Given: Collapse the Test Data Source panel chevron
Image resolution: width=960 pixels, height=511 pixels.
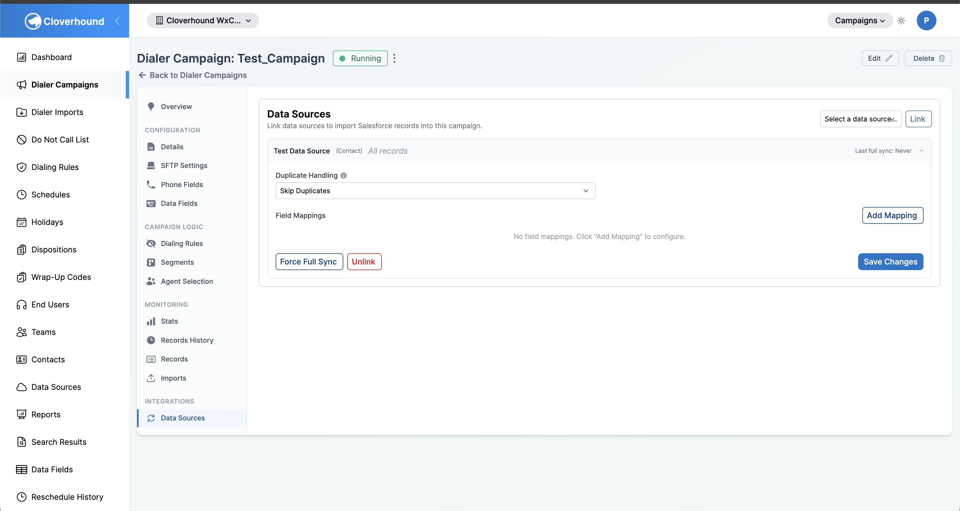Looking at the screenshot, I should 921,151.
